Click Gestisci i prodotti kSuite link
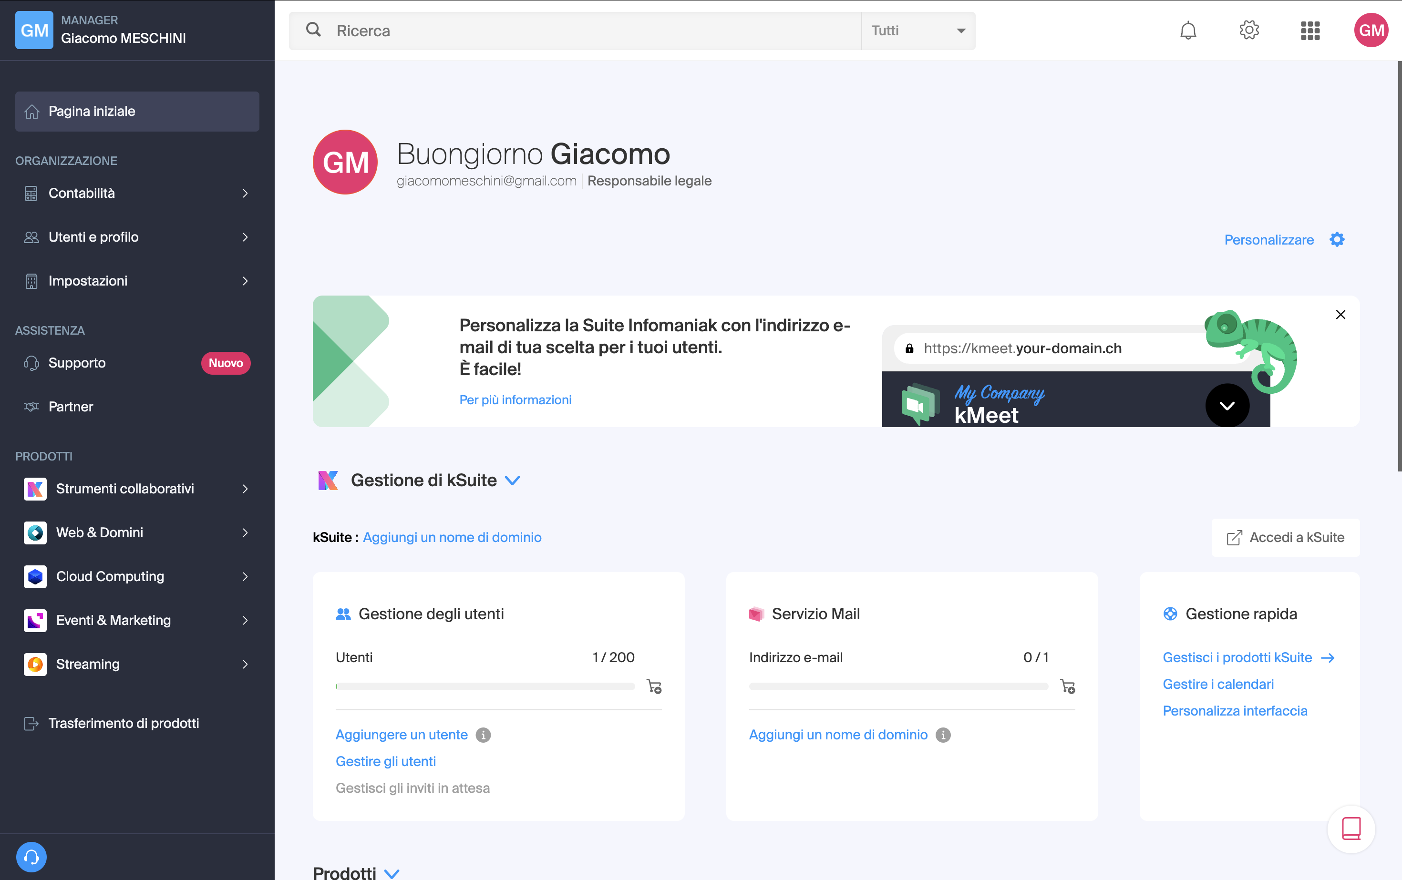Image resolution: width=1402 pixels, height=880 pixels. click(1237, 658)
